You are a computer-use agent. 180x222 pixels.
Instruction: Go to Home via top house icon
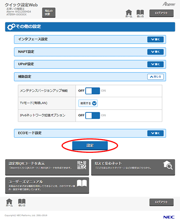(x=129, y=13)
